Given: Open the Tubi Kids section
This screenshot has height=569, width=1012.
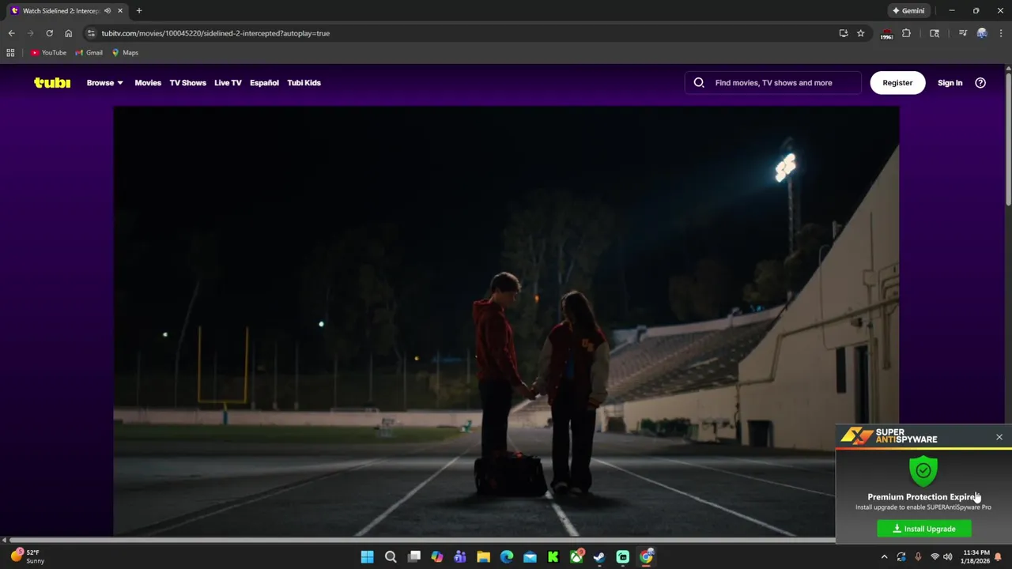Looking at the screenshot, I should point(304,82).
